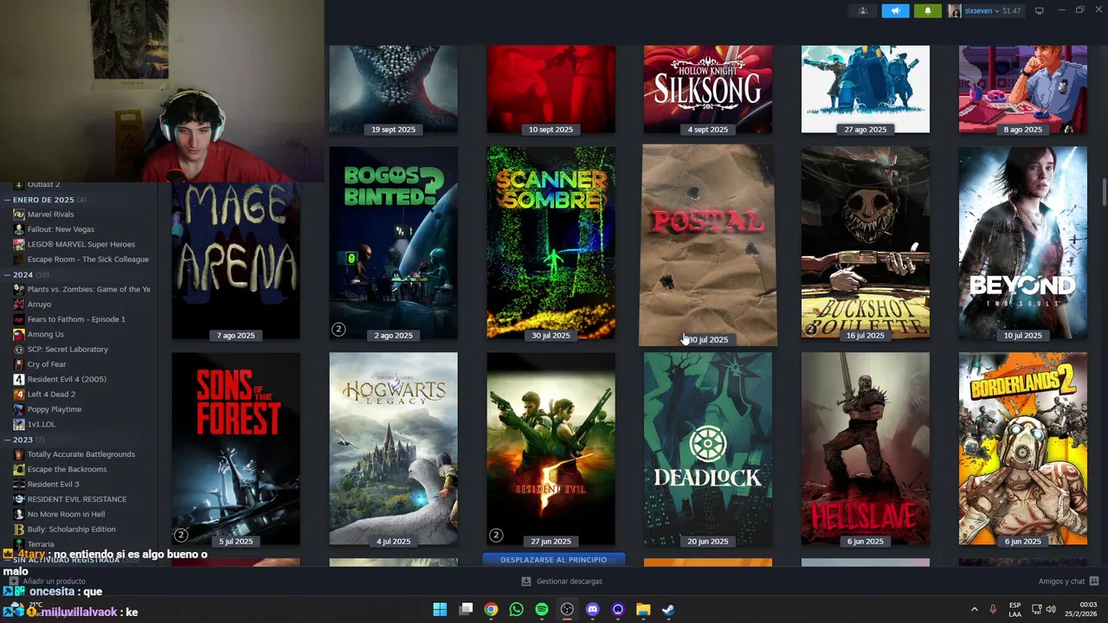Click Añadir un producto link
The width and height of the screenshot is (1108, 623).
(48, 581)
